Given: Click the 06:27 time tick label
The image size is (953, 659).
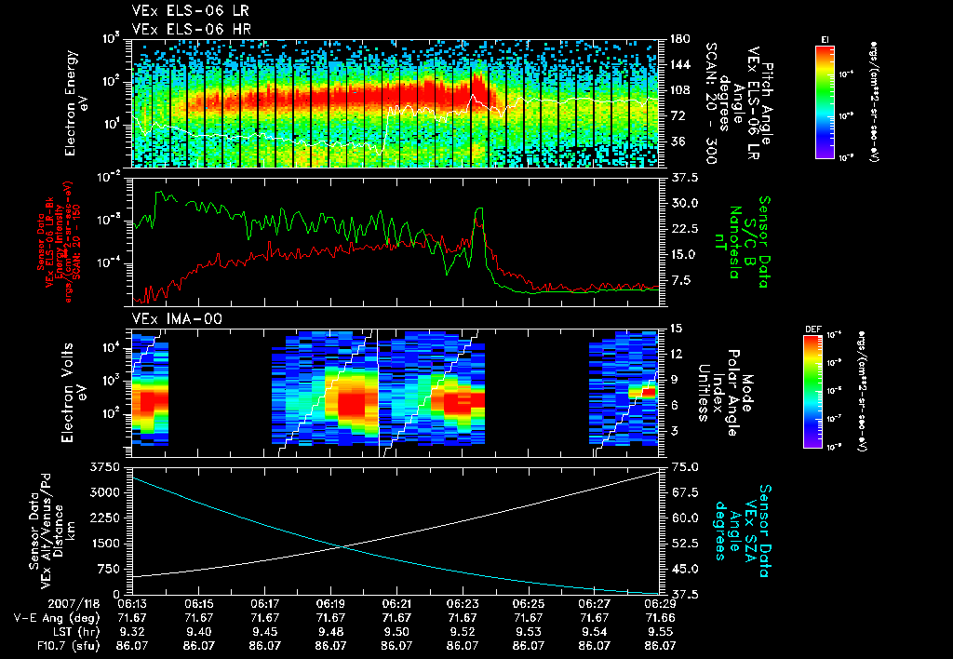Looking at the screenshot, I should [595, 604].
